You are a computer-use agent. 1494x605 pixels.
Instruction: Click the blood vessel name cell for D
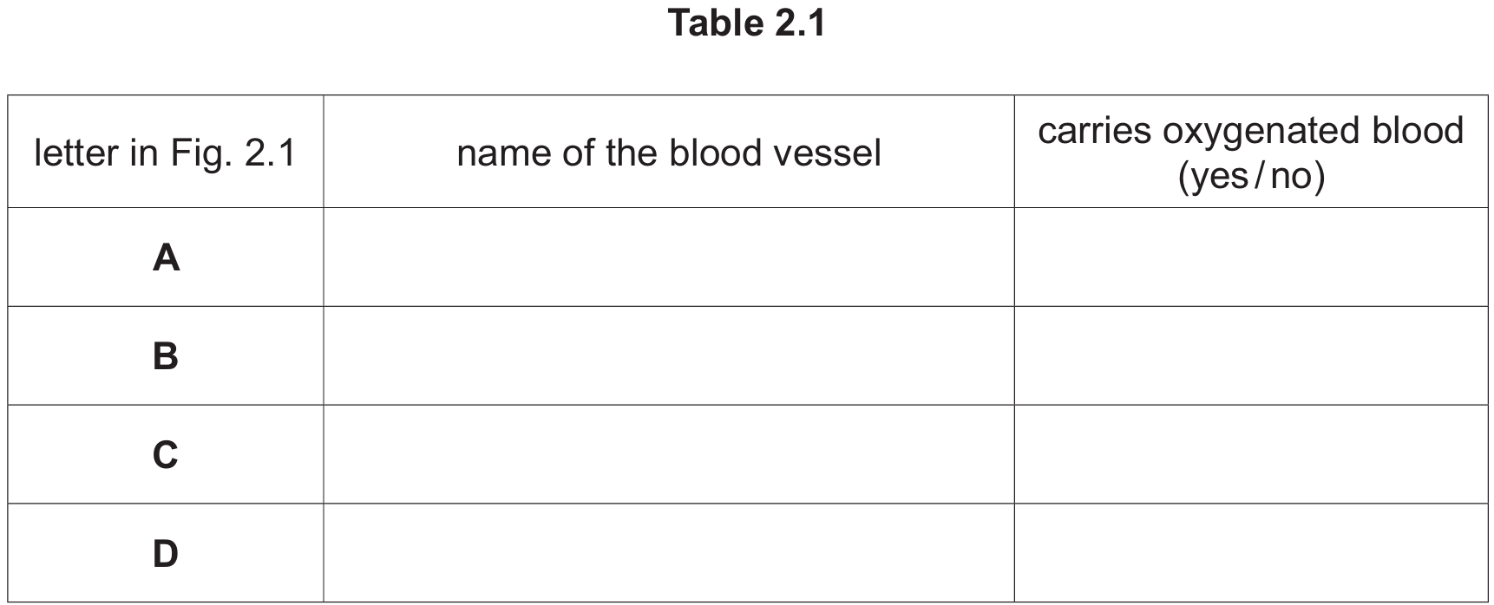[668, 553]
